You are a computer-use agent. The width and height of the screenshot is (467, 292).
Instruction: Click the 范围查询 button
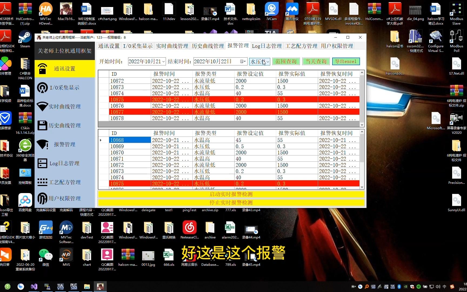[286, 61]
